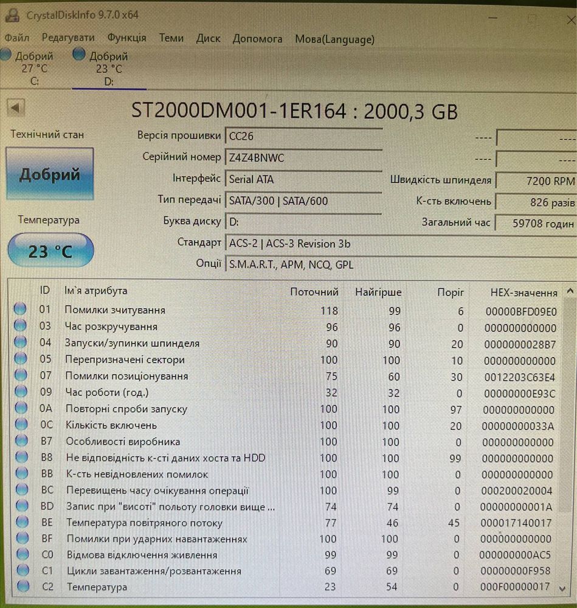Click the status orb for attribute 0C
This screenshot has height=608, width=577.
point(21,424)
